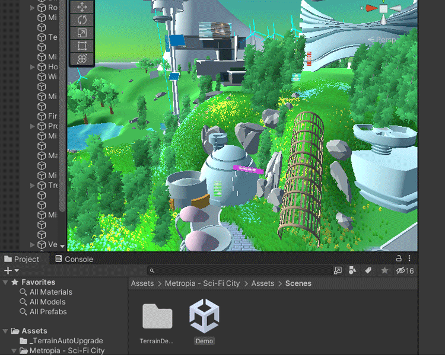Expand the Ho object in Hierarchy
Viewport: 445px width, 364px height.
[x=33, y=67]
